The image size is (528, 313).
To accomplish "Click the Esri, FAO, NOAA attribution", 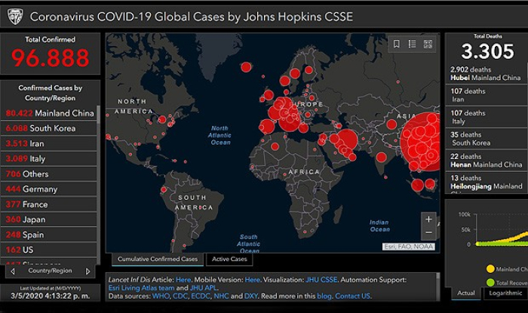I will 409,247.
